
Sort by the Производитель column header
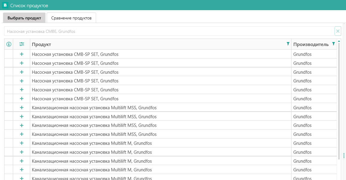click(x=311, y=44)
